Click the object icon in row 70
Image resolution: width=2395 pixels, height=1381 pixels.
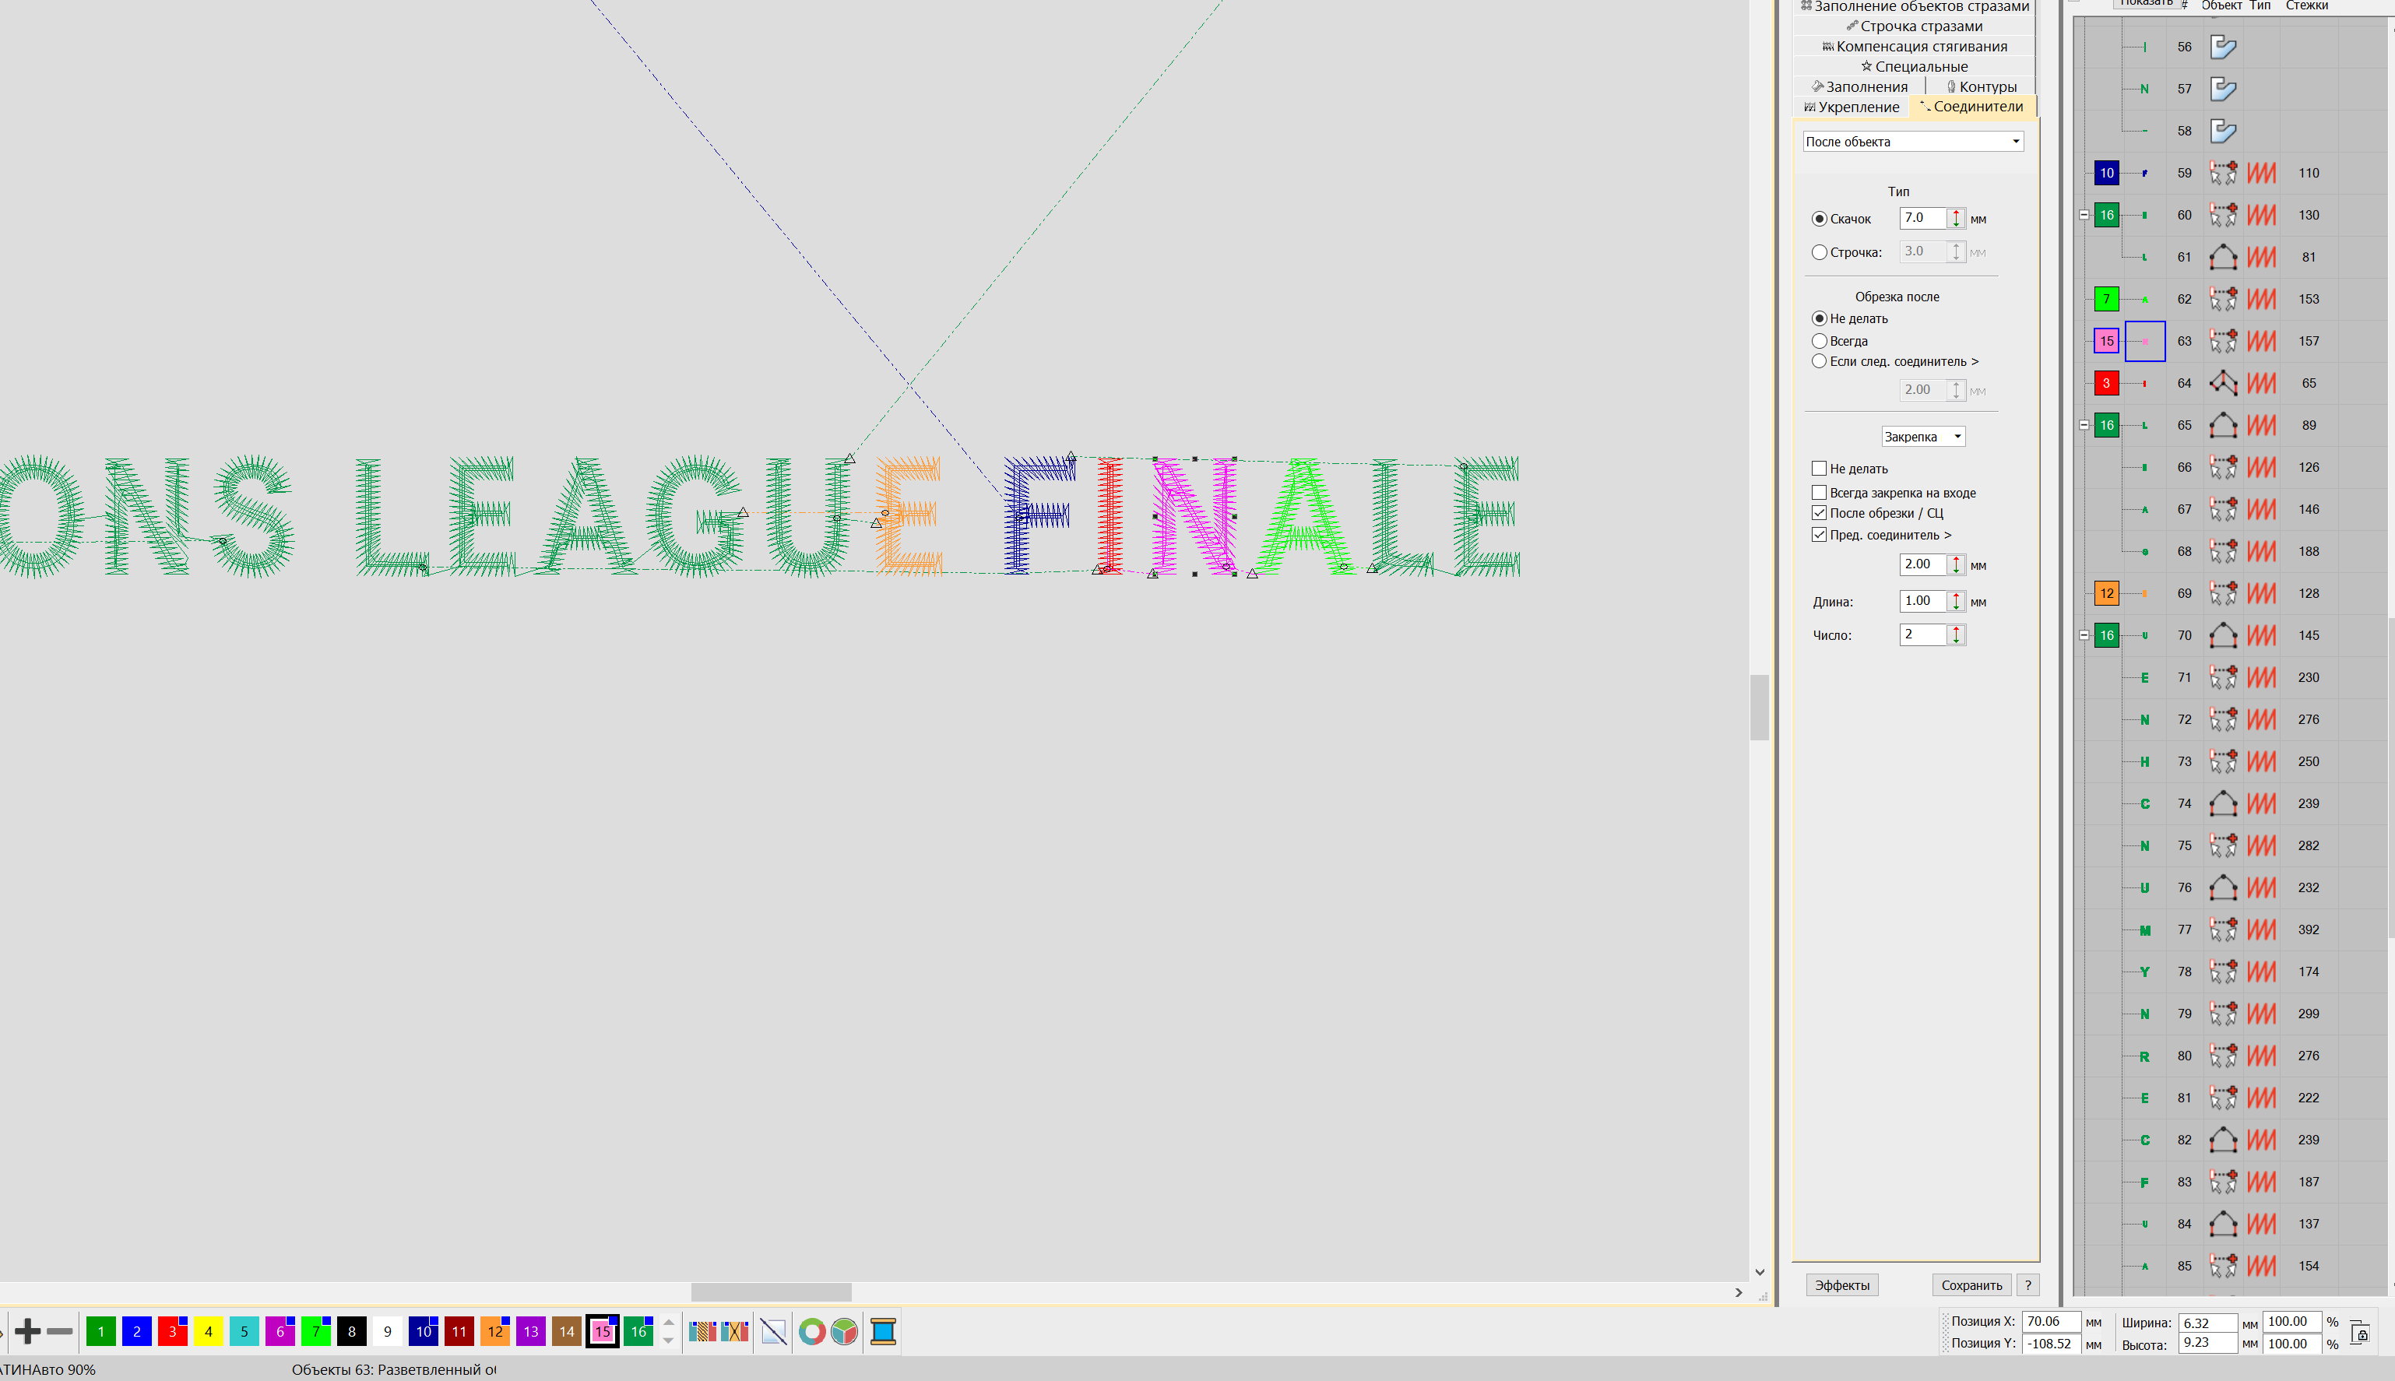[2224, 635]
